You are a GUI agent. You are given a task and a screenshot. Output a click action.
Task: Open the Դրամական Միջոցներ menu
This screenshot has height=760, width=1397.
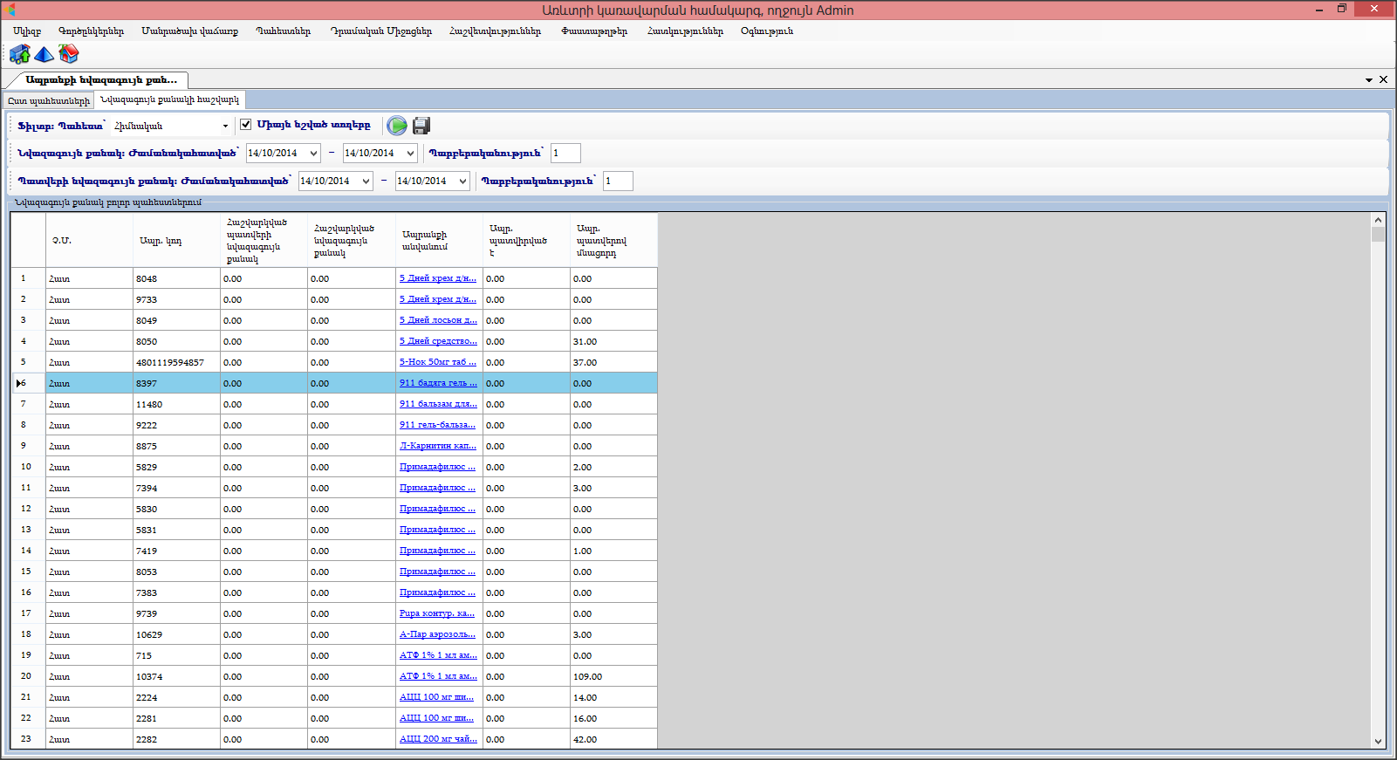coord(381,31)
